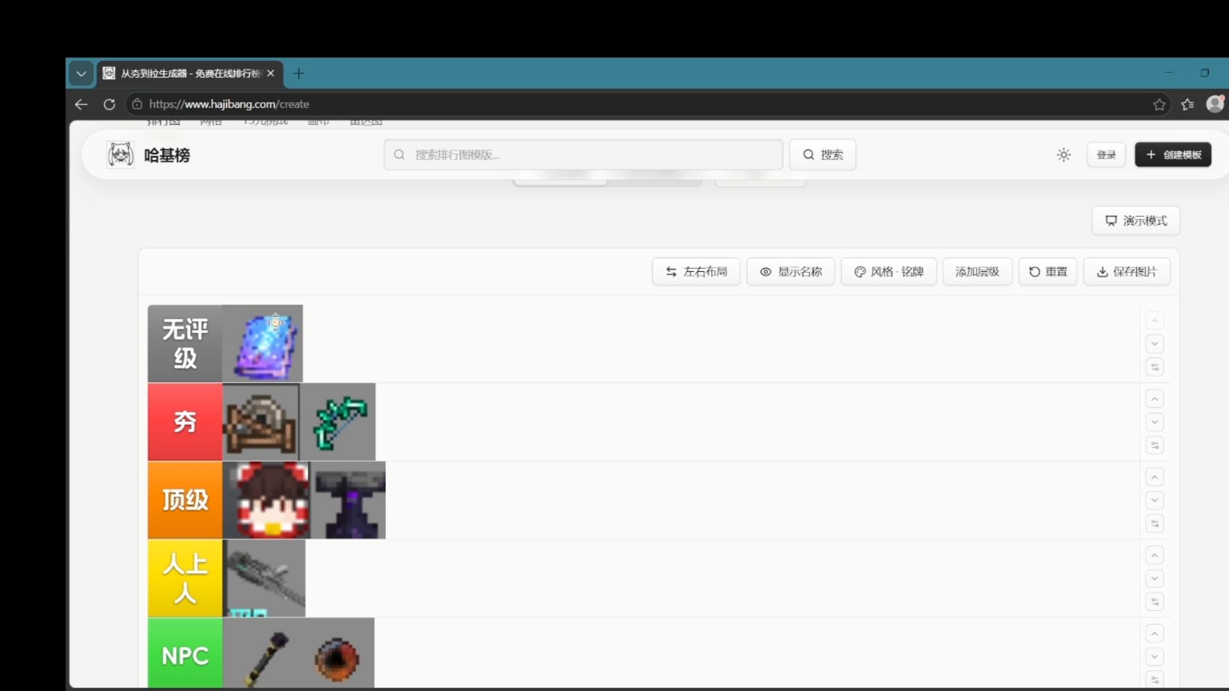This screenshot has width=1229, height=691.
Task: Go back to the previous page
Action: (81, 104)
